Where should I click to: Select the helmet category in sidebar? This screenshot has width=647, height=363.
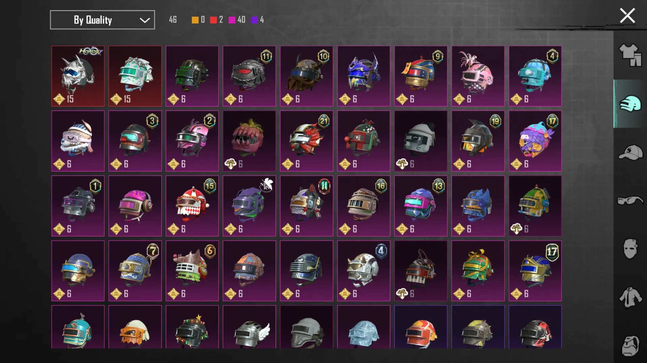[x=630, y=104]
